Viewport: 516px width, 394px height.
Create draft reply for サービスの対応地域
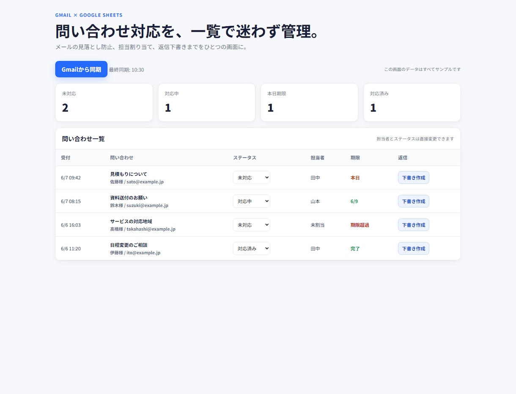pos(414,225)
